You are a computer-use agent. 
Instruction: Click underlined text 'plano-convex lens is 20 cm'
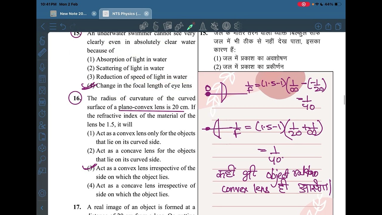tap(153, 107)
